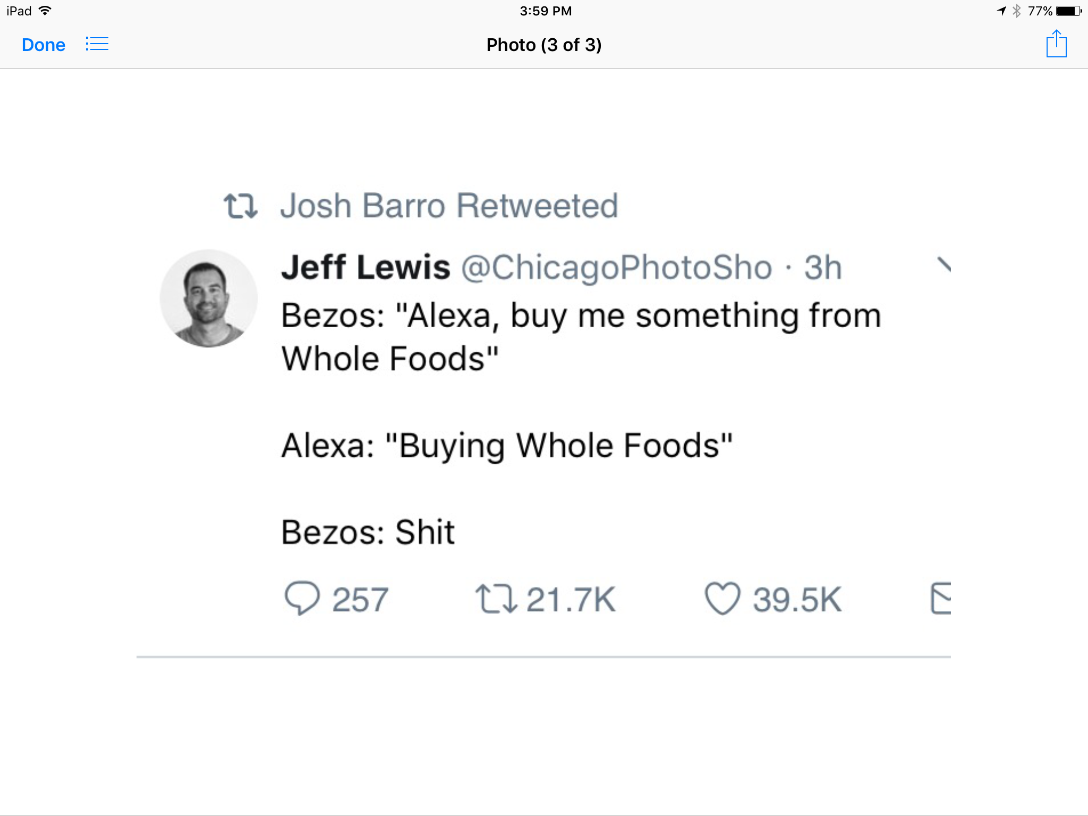Image resolution: width=1088 pixels, height=816 pixels.
Task: Tap the share icon in the top right
Action: pyautogui.click(x=1056, y=44)
